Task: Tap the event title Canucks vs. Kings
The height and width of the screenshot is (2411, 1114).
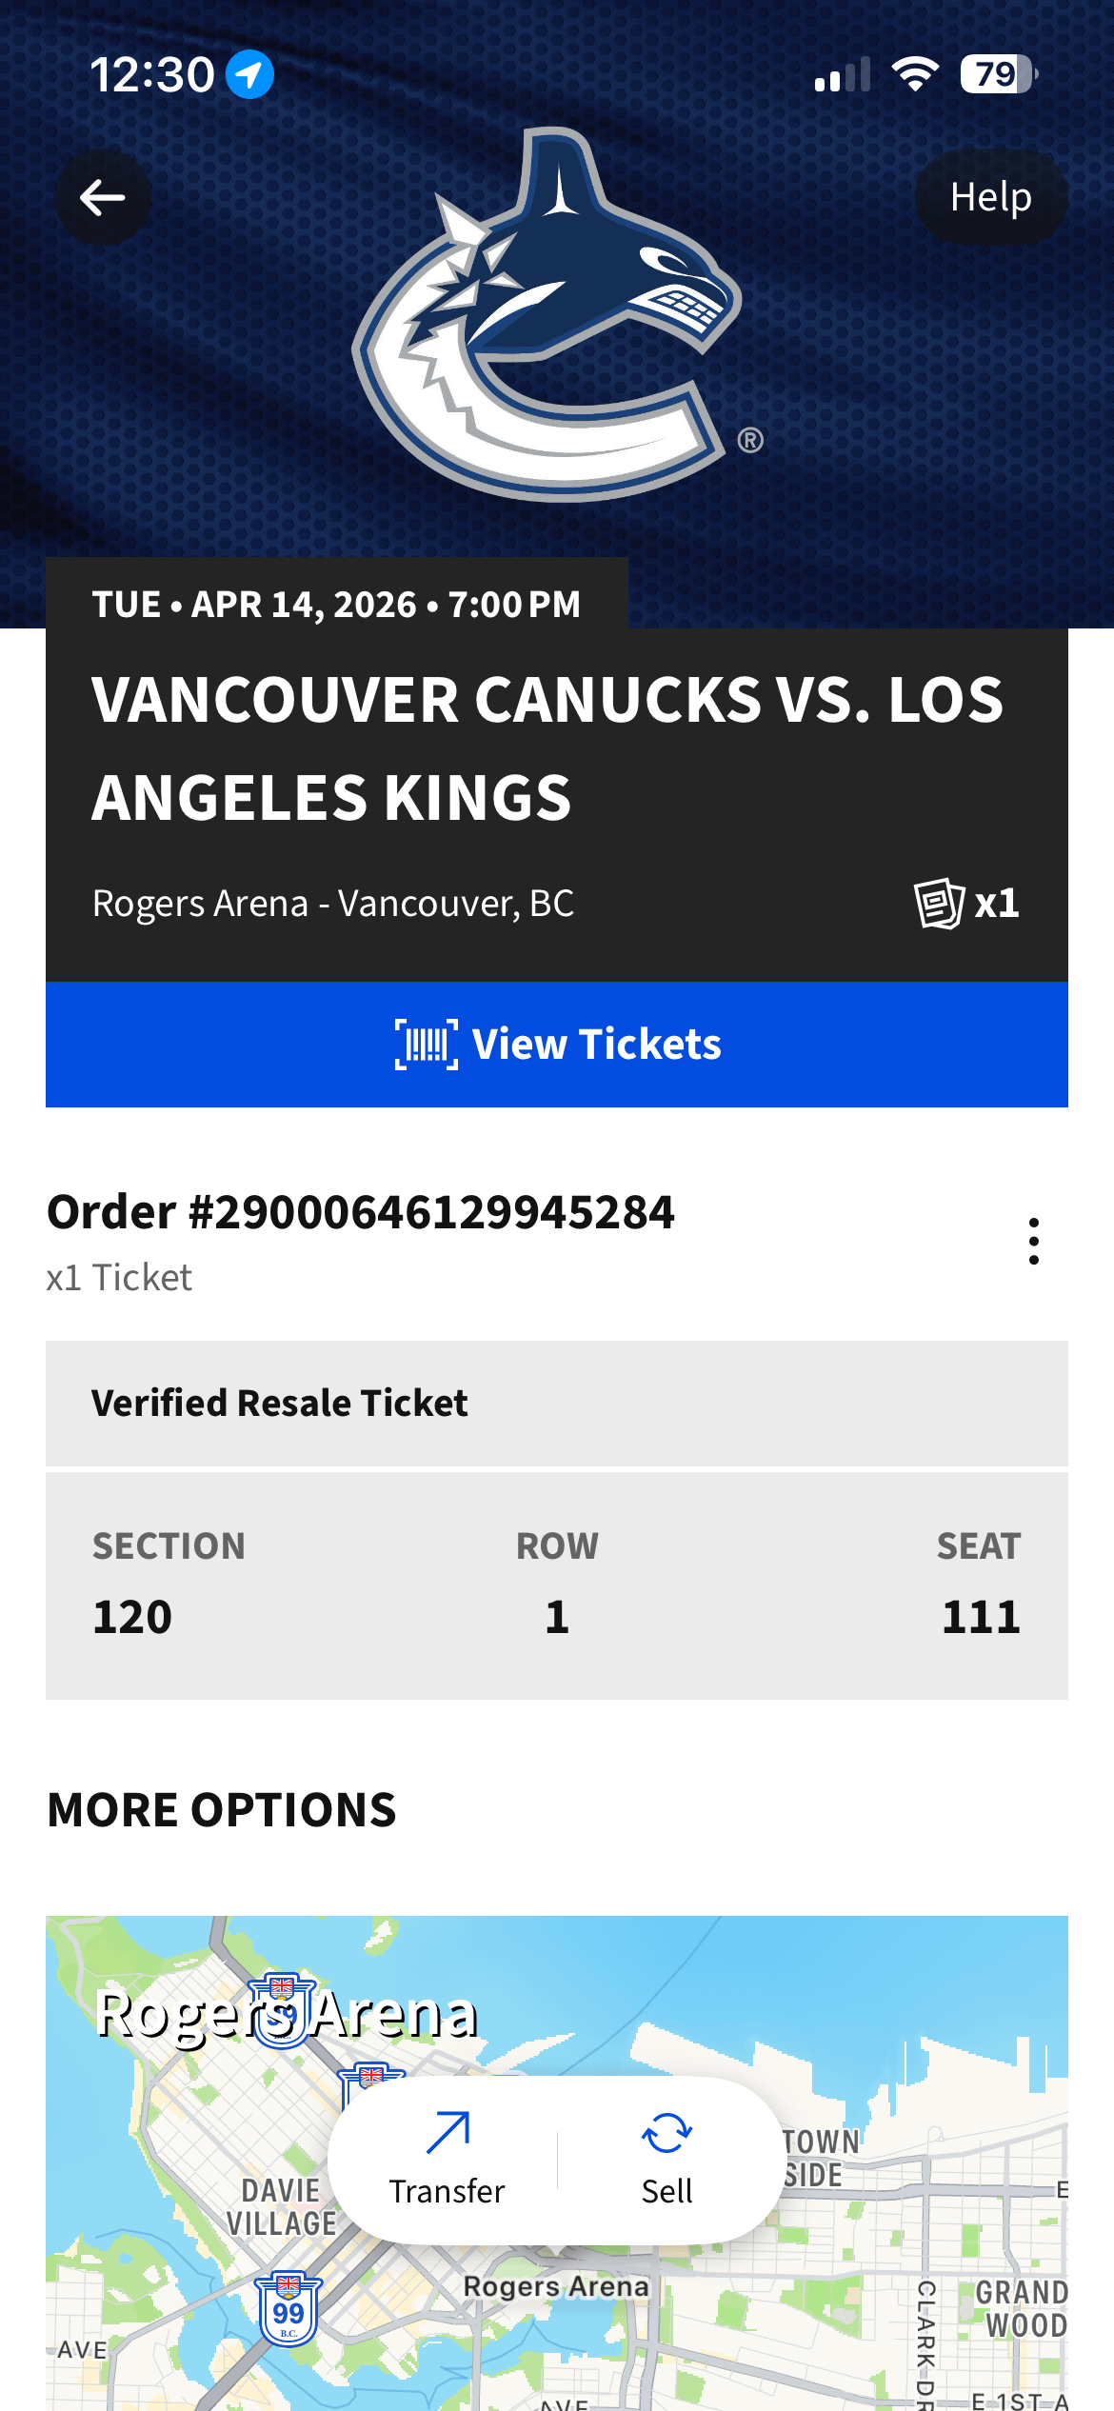Action: point(547,748)
